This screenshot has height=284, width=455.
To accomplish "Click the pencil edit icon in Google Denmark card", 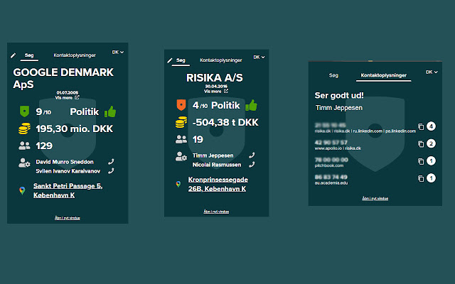I will click(x=13, y=55).
